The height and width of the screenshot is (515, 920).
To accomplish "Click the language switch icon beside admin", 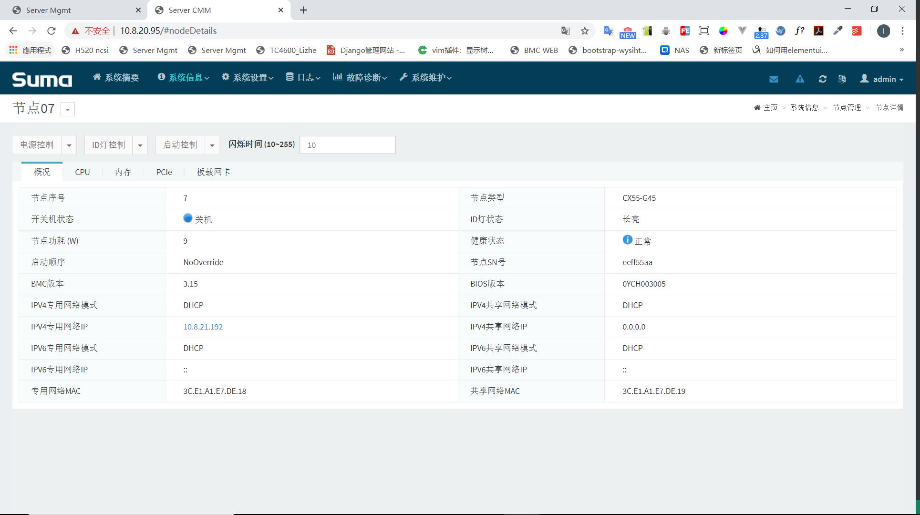I will pos(842,79).
